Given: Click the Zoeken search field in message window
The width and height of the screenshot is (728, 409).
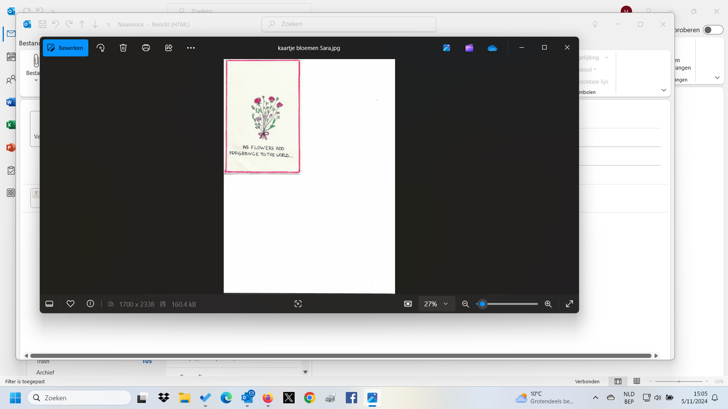Looking at the screenshot, I should pos(349,24).
